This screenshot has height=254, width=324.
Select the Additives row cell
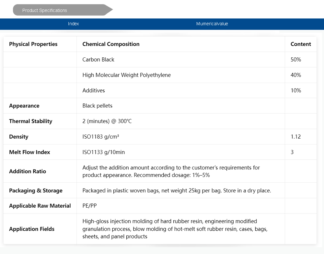[94, 90]
